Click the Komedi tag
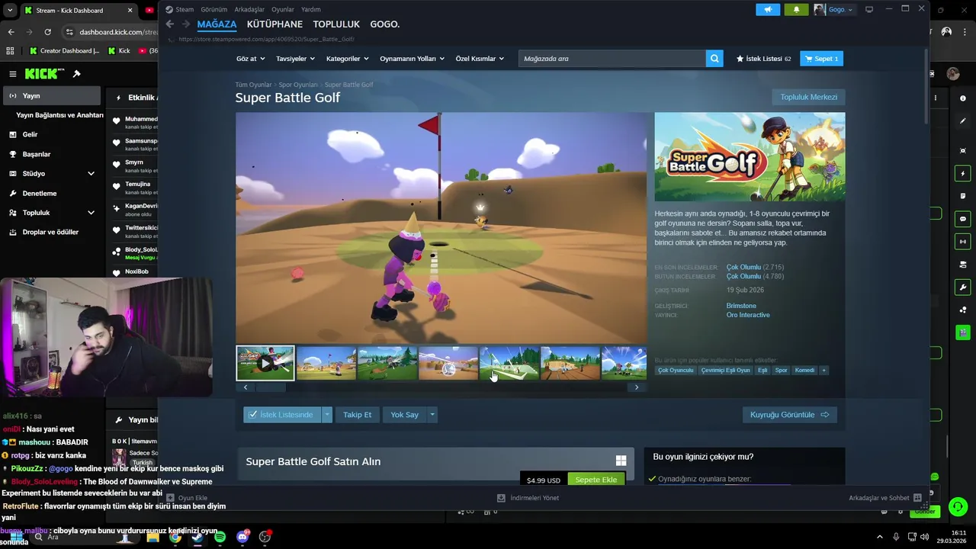The image size is (976, 549). [804, 370]
